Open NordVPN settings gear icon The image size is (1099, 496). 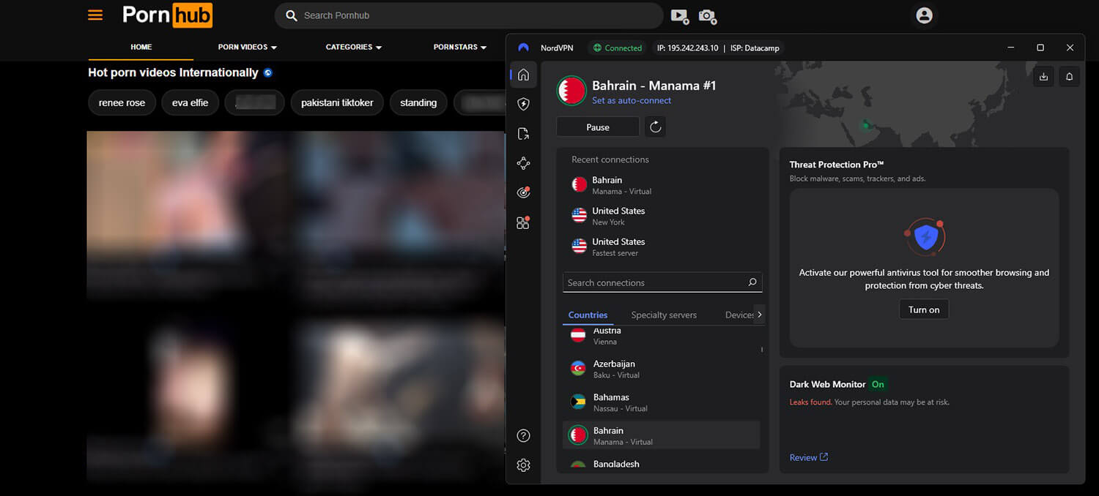(523, 465)
